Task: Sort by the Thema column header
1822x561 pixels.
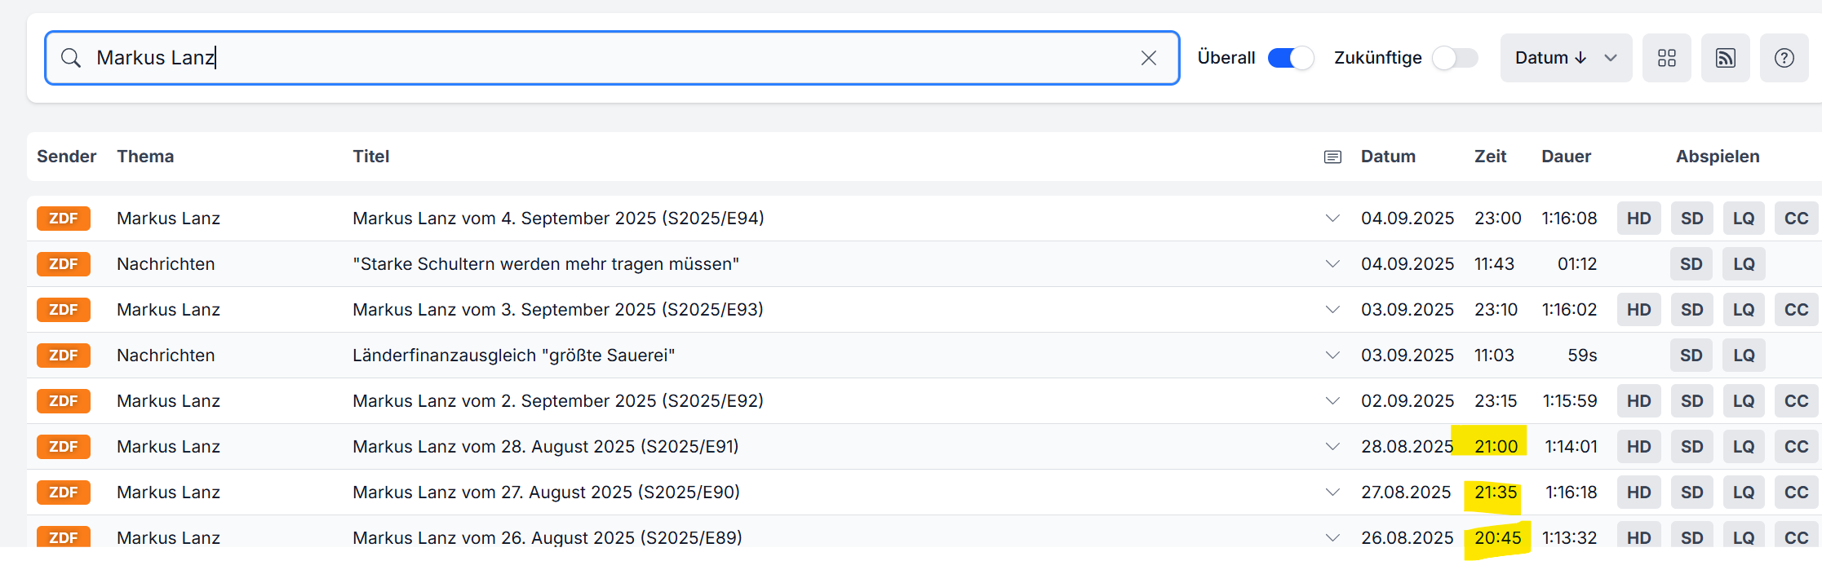Action: (145, 157)
